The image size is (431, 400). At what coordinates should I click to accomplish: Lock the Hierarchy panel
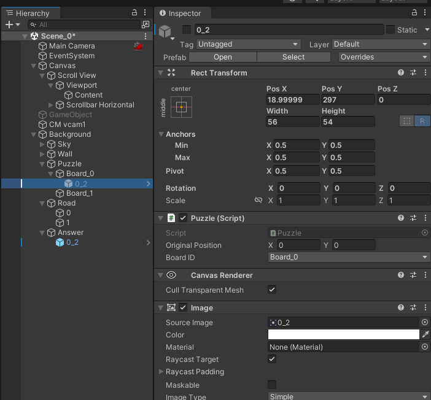click(x=134, y=12)
